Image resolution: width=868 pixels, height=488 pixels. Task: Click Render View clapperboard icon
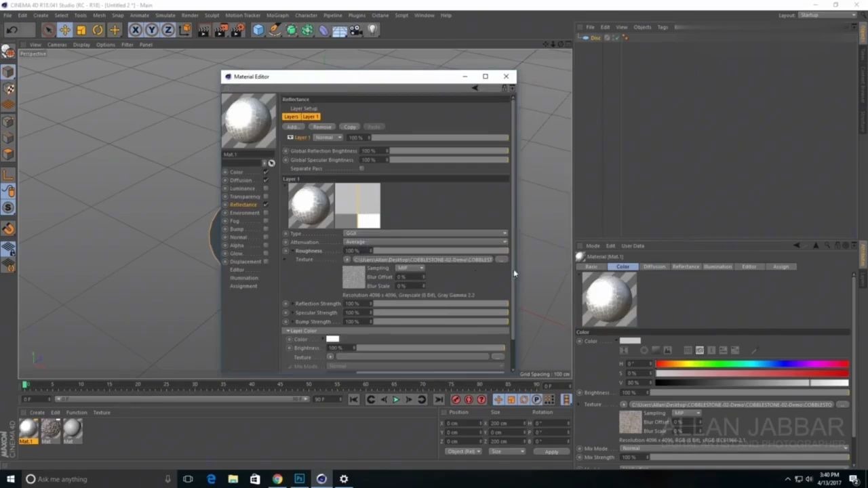tap(204, 30)
